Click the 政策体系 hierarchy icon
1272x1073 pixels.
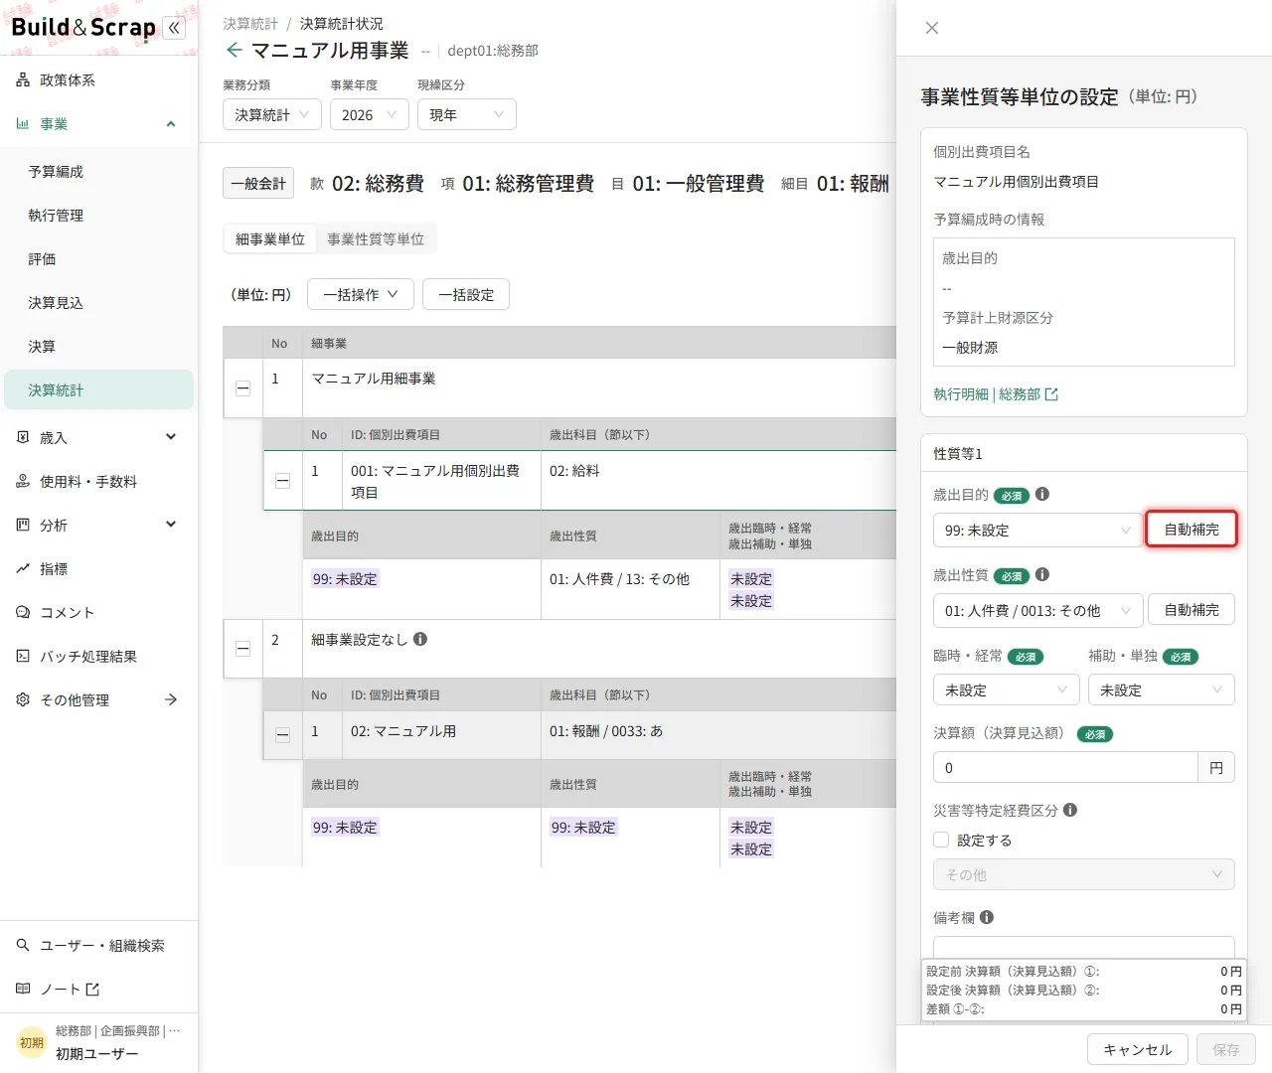pos(23,80)
